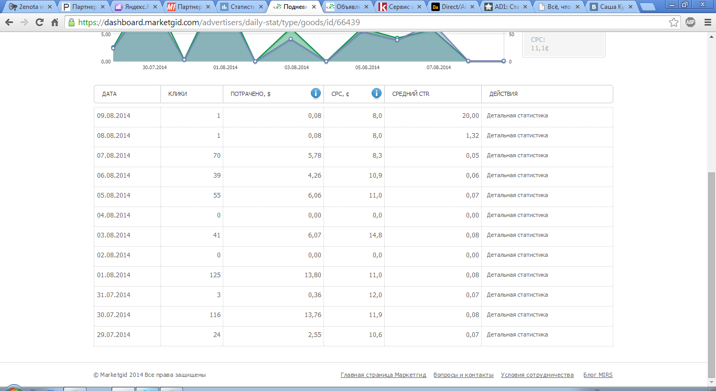Open Детальная статистика for 07.08.2014 row
Viewport: 716px width, 391px height.
pyautogui.click(x=517, y=155)
